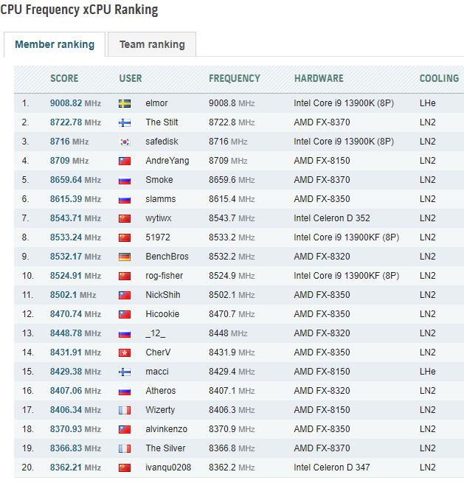Viewport: 464px width, 483px height.
Task: Click the USER column header
Action: pyautogui.click(x=131, y=78)
